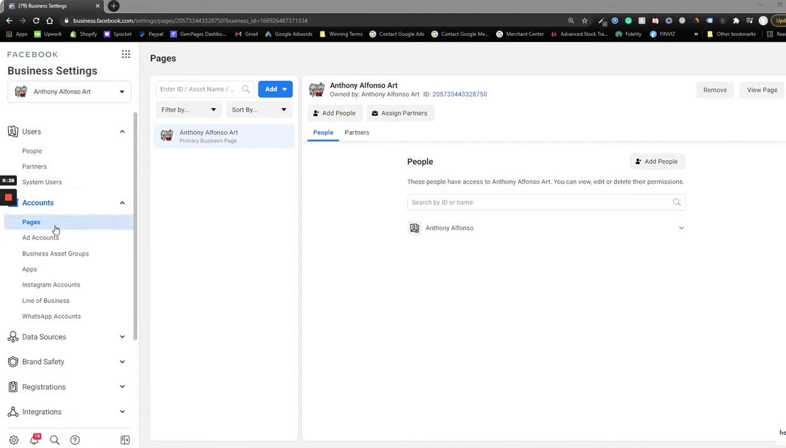Reload the page with browser refresh icon
786x448 pixels.
(x=36, y=20)
